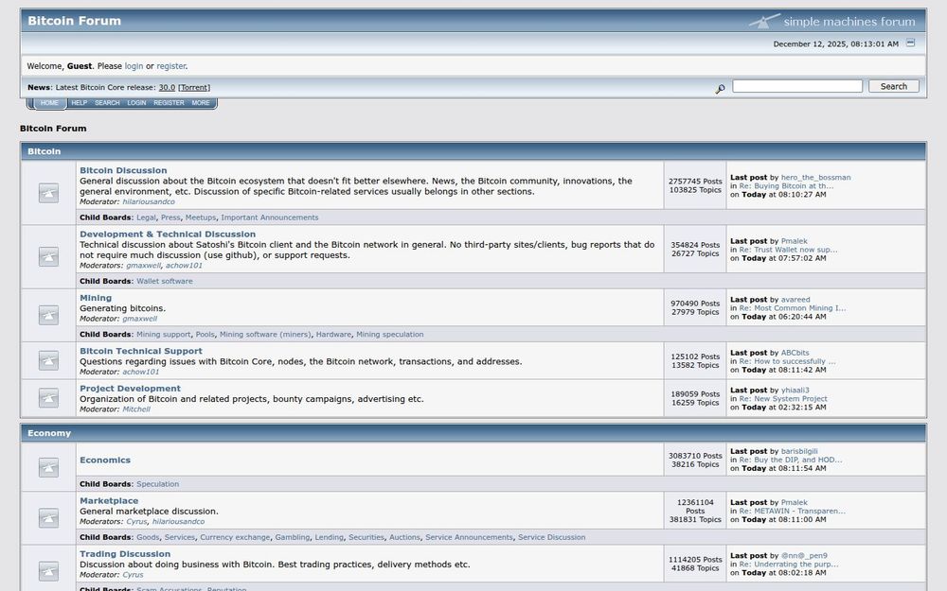Open the Press child board

tap(170, 217)
